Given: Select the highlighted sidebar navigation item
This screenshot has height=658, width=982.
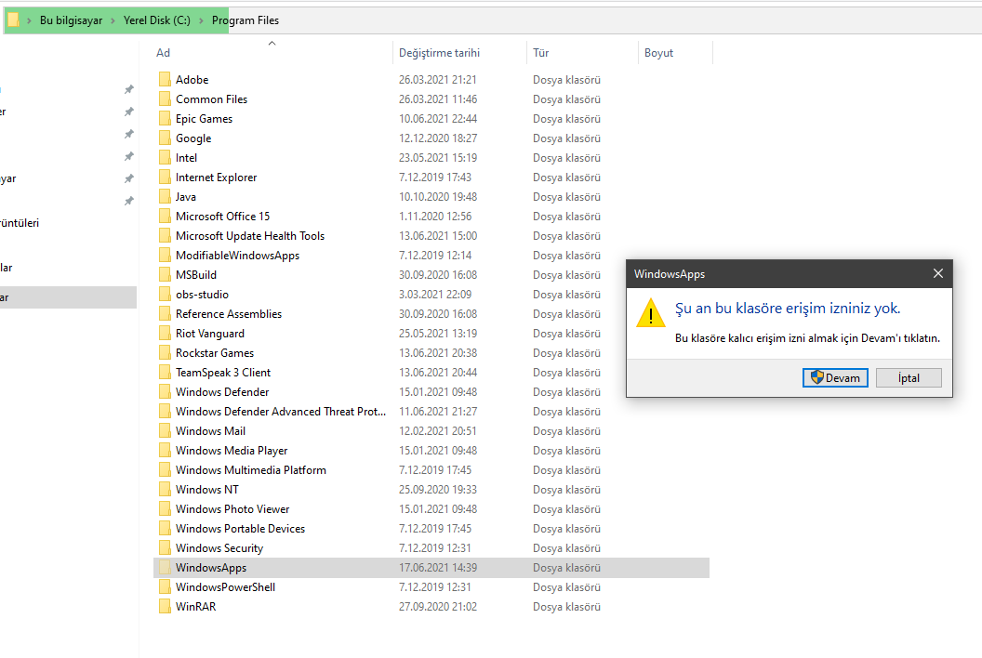Looking at the screenshot, I should pos(68,297).
